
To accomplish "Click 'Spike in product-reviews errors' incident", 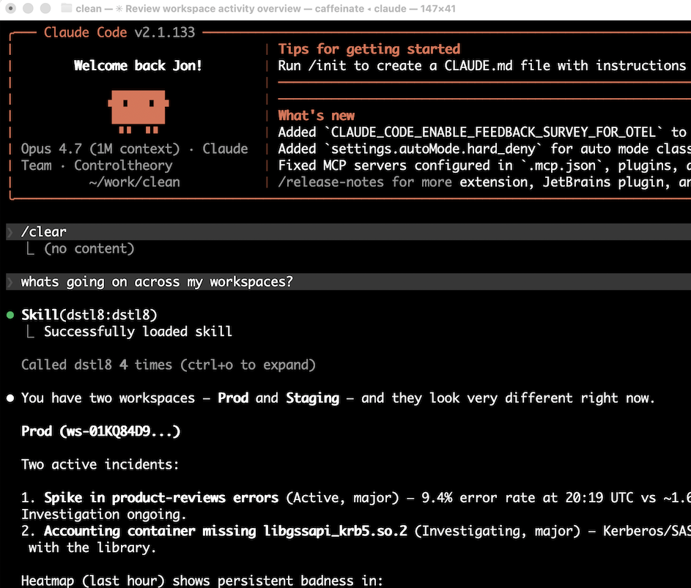I will (x=161, y=498).
